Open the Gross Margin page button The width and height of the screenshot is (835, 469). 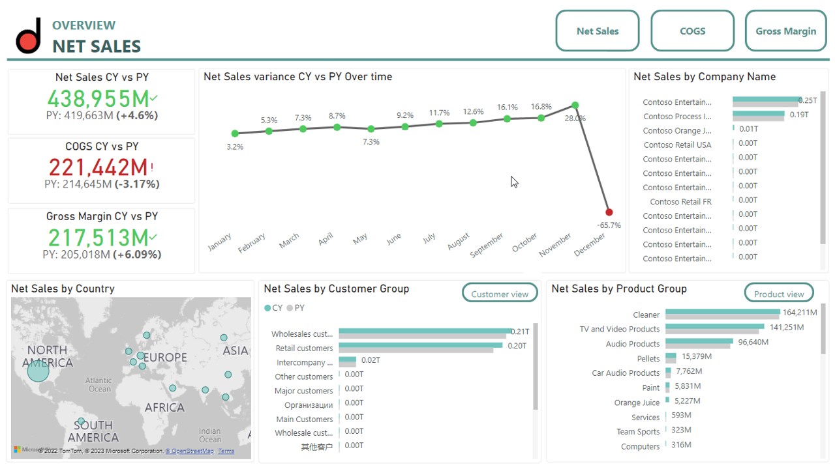(x=786, y=31)
